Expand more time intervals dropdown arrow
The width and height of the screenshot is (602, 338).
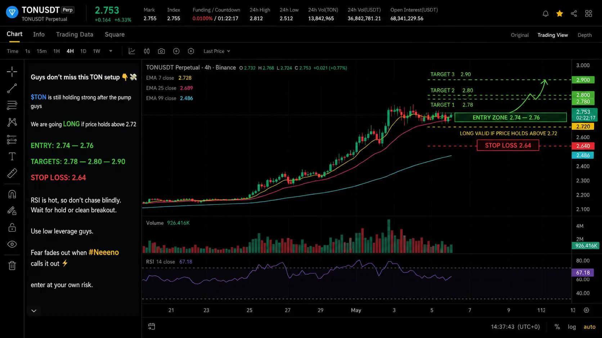coord(111,51)
